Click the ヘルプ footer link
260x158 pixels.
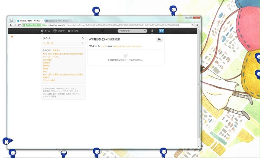tap(74, 89)
